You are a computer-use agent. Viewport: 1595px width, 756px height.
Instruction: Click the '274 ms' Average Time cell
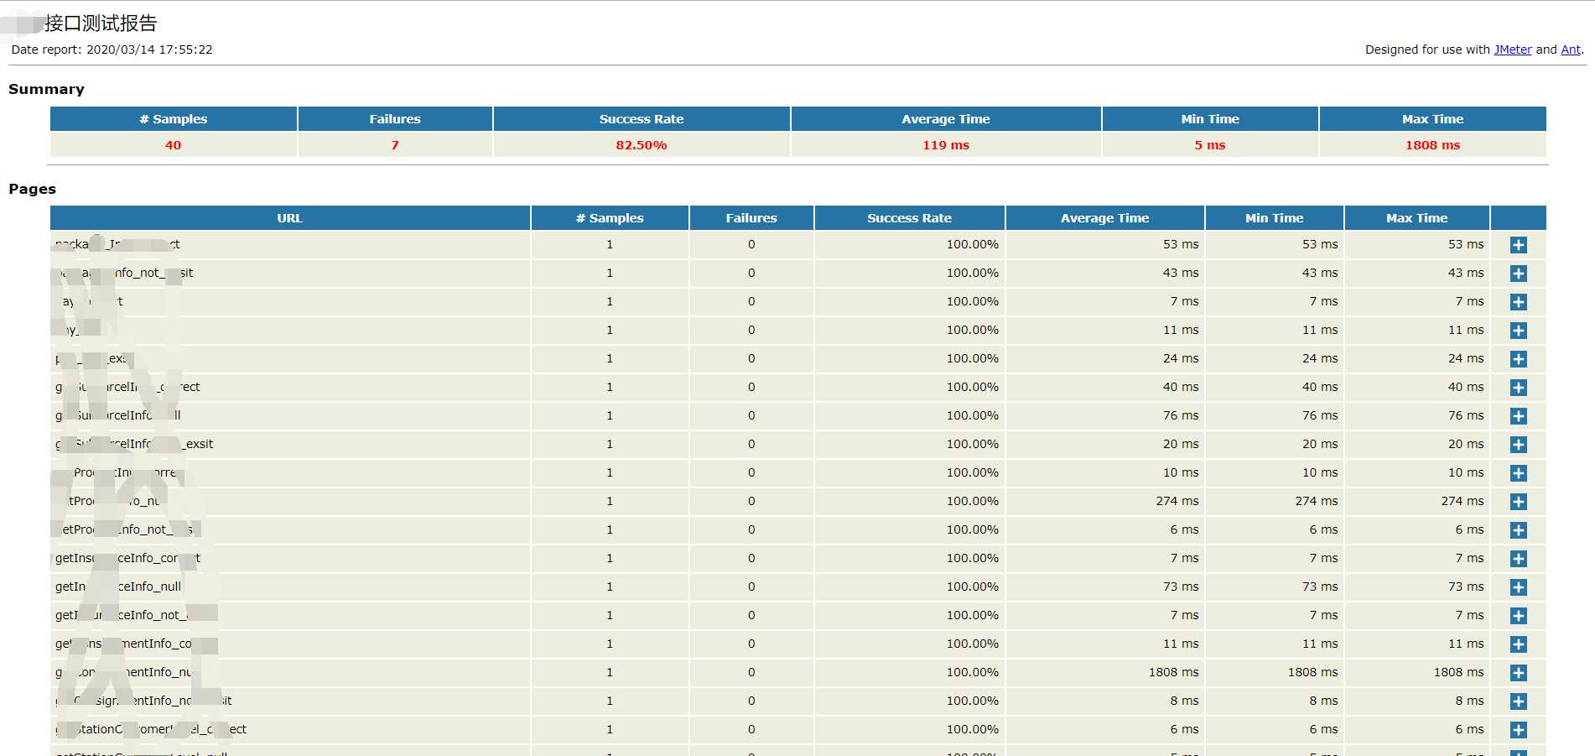(1105, 501)
